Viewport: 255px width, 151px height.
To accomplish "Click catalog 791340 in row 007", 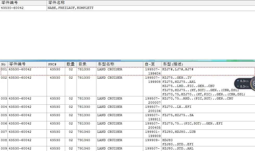I will [84, 132].
